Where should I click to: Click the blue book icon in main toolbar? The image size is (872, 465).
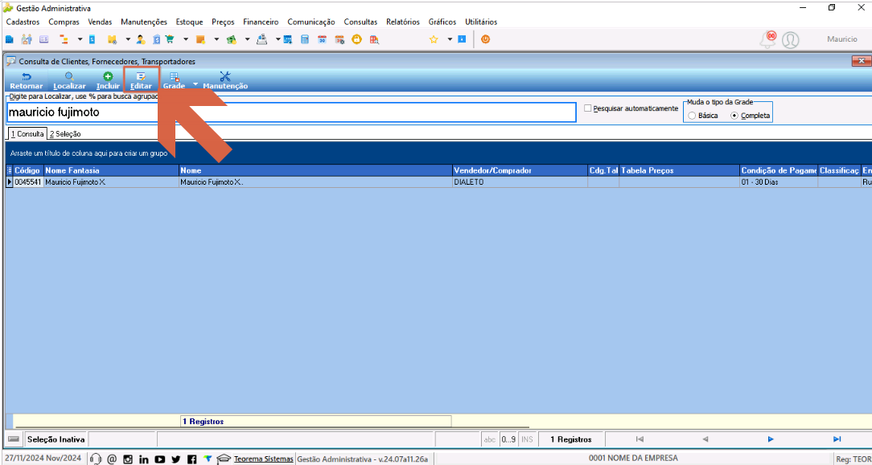[x=9, y=39]
